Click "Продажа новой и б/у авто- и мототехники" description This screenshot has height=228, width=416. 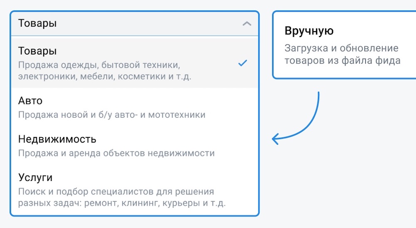tap(111, 115)
